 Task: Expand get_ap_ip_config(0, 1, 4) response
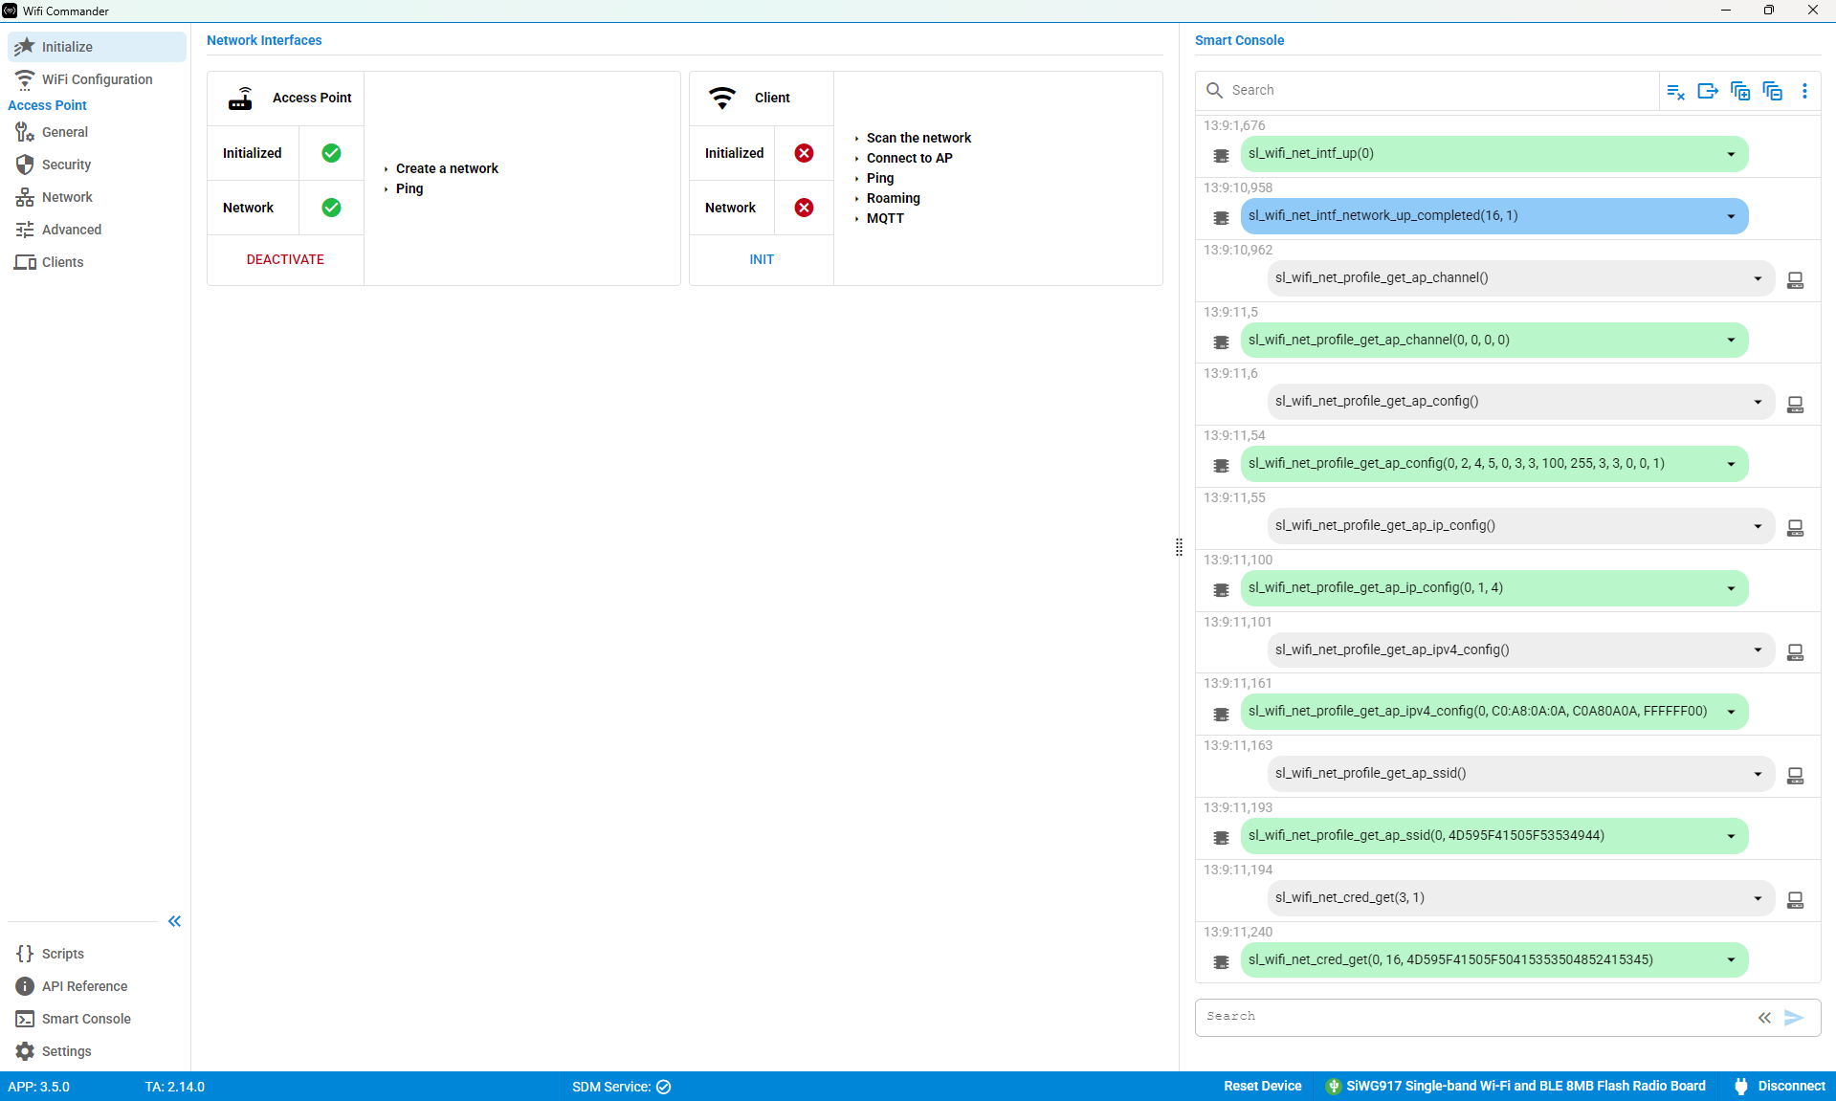pyautogui.click(x=1731, y=589)
